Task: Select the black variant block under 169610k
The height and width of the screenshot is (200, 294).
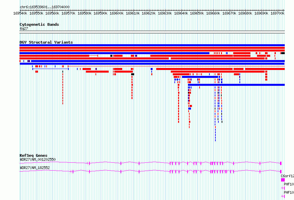Action: point(132,74)
